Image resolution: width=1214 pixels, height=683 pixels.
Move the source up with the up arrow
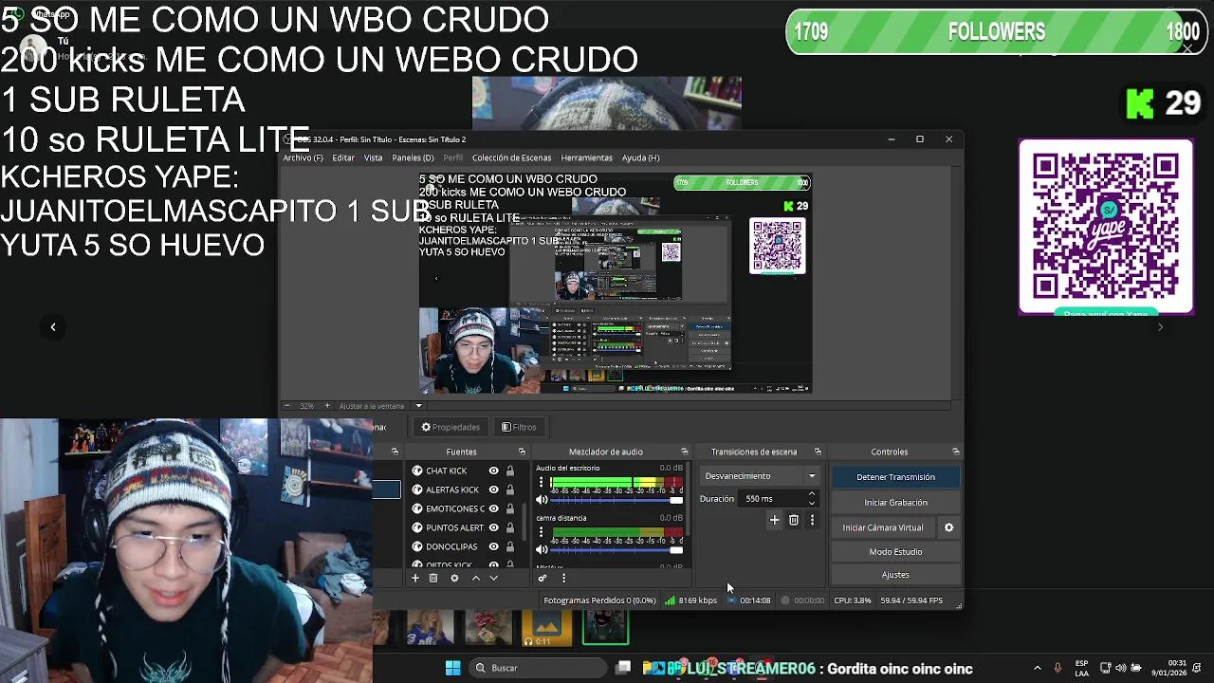(x=476, y=578)
